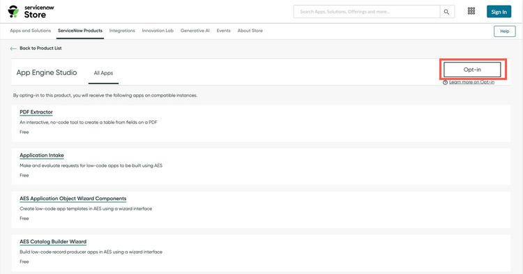Open the apps grid icon
Screen dimensions: 523x274
tap(471, 11)
